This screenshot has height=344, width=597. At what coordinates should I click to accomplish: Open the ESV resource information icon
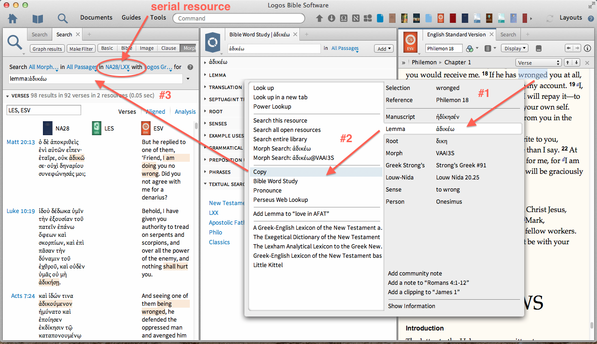tap(588, 48)
